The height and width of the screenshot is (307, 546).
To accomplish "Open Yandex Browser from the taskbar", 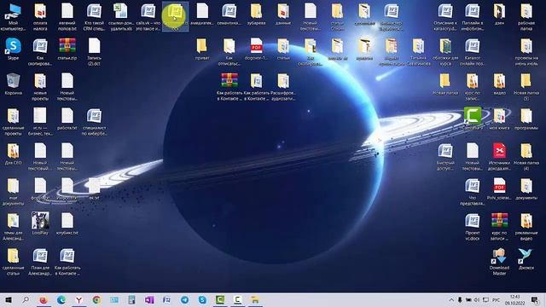I will coord(78,299).
